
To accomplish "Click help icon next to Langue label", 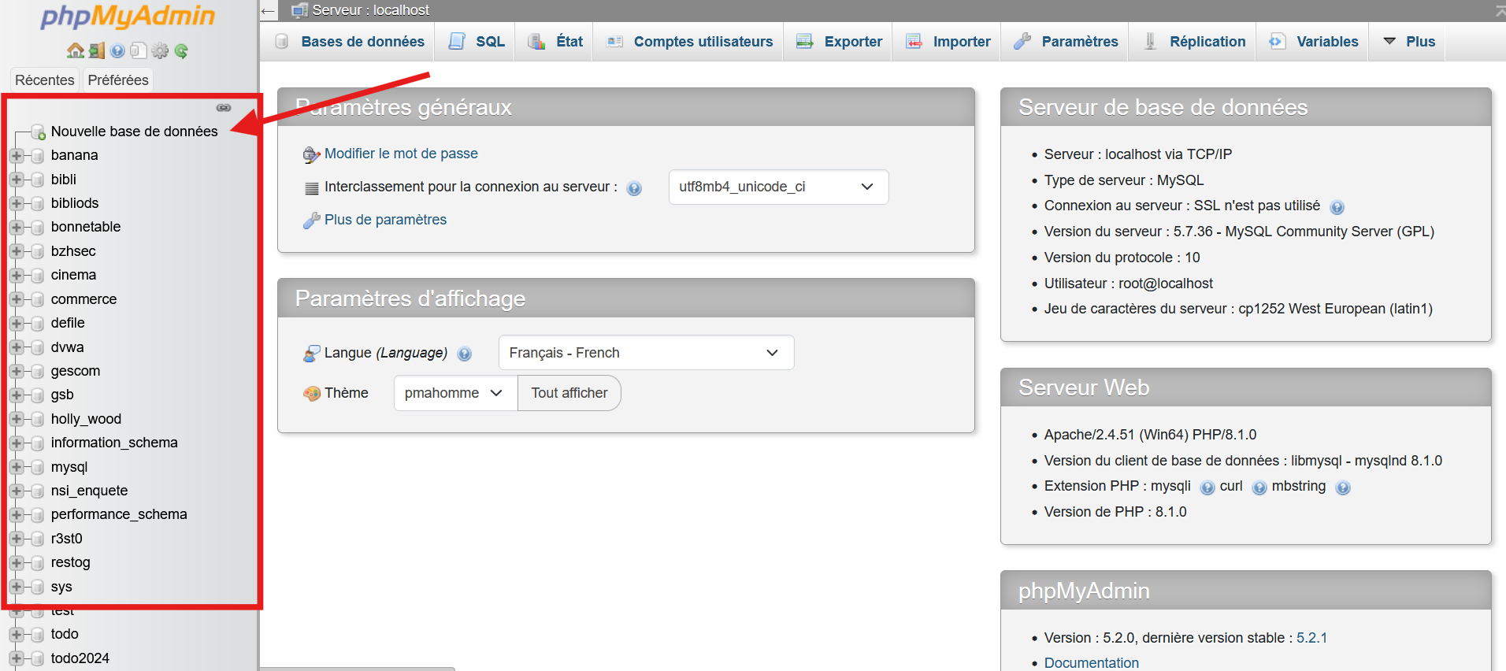I will (465, 354).
